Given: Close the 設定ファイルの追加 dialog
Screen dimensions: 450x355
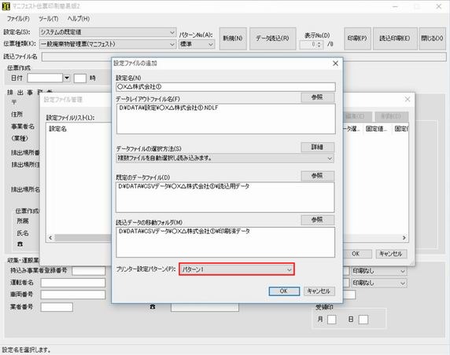Looking at the screenshot, I should tap(335, 64).
